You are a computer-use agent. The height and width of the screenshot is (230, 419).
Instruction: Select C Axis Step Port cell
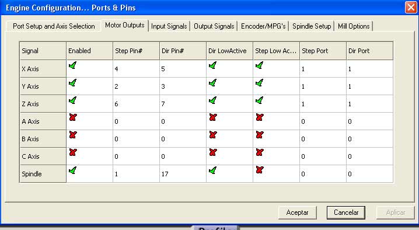[323, 156]
